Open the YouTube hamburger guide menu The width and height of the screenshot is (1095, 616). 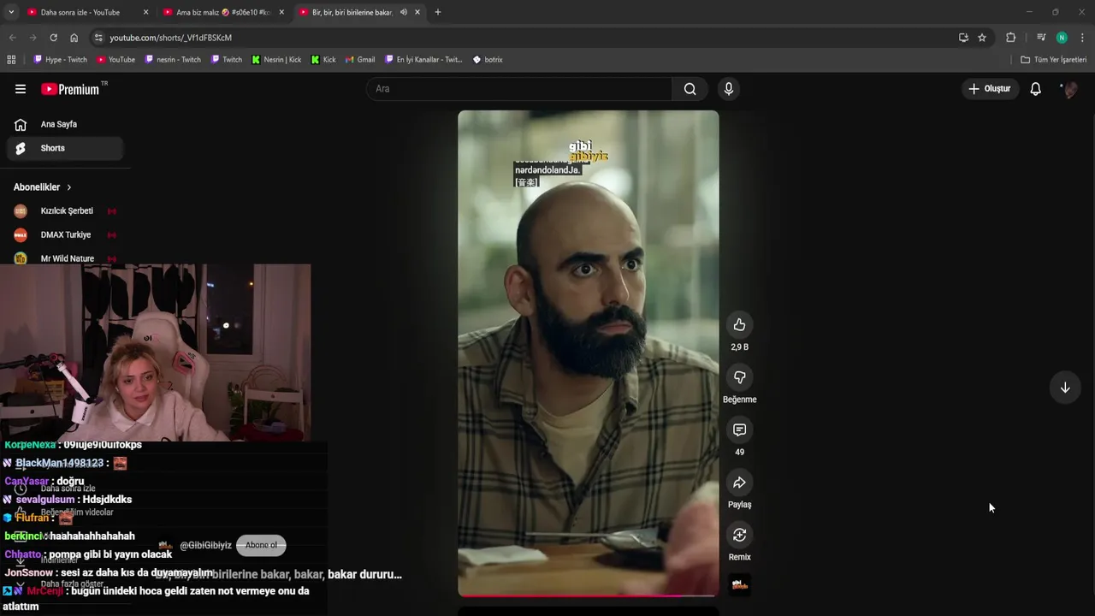click(x=21, y=89)
